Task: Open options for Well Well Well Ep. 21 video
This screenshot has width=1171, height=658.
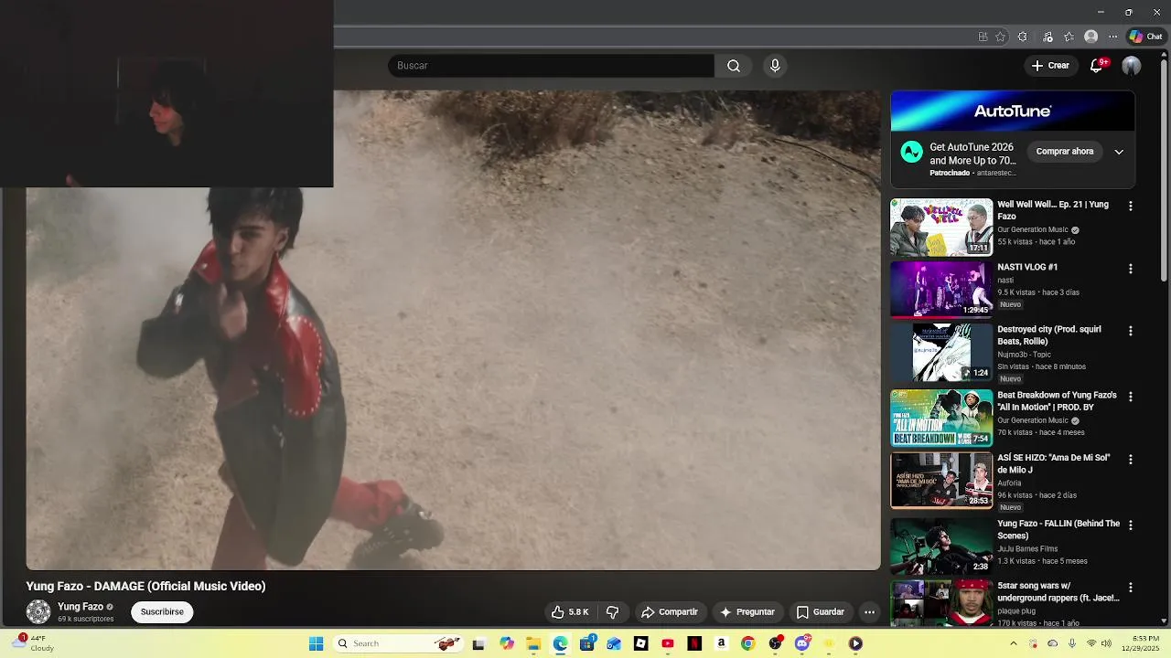Action: pyautogui.click(x=1131, y=207)
